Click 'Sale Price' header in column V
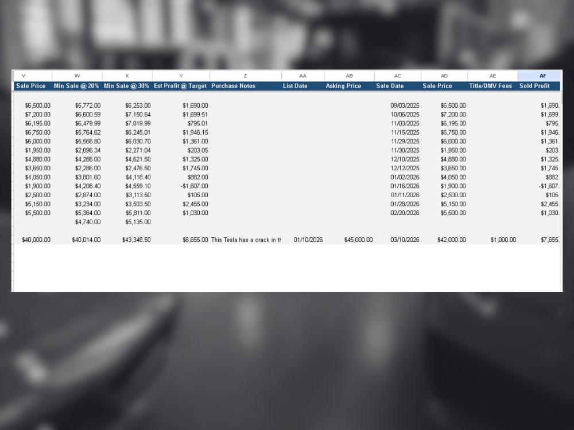 point(33,86)
